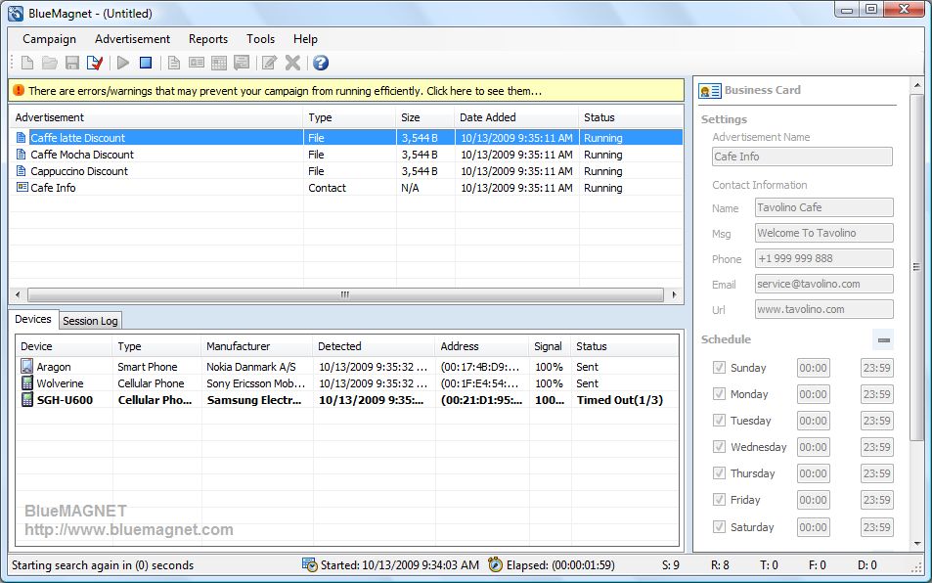This screenshot has width=932, height=583.
Task: Toggle the Saturday schedule checkbox
Action: pos(720,527)
